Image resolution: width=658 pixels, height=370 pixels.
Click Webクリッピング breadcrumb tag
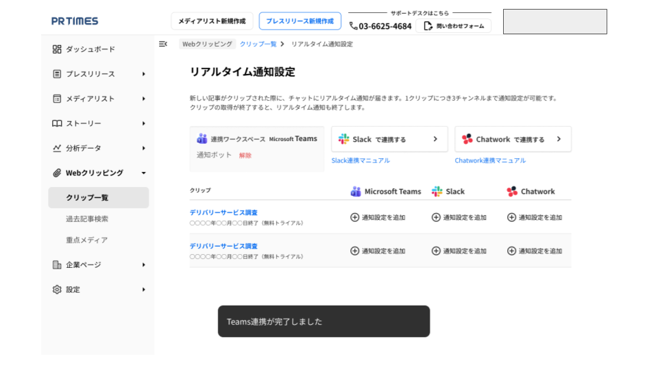(x=207, y=44)
